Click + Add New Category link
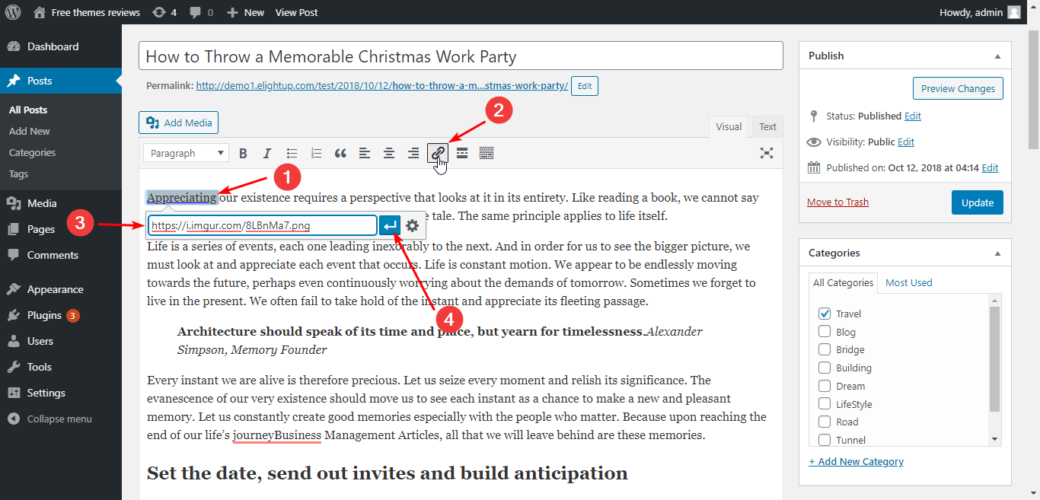Image resolution: width=1040 pixels, height=500 pixels. pyautogui.click(x=857, y=461)
